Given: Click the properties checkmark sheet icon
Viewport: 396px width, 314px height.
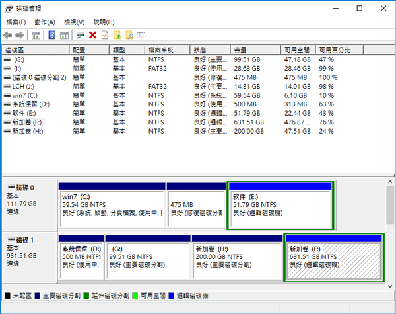Looking at the screenshot, I should coord(105,35).
